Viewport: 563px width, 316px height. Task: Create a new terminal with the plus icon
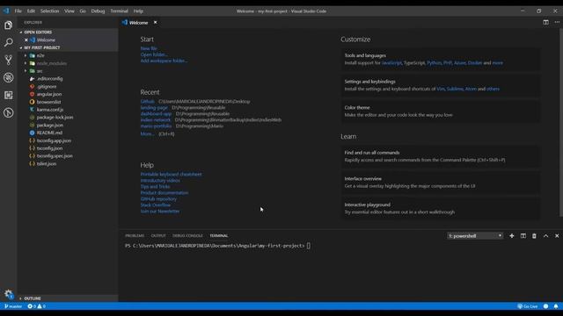coord(512,236)
